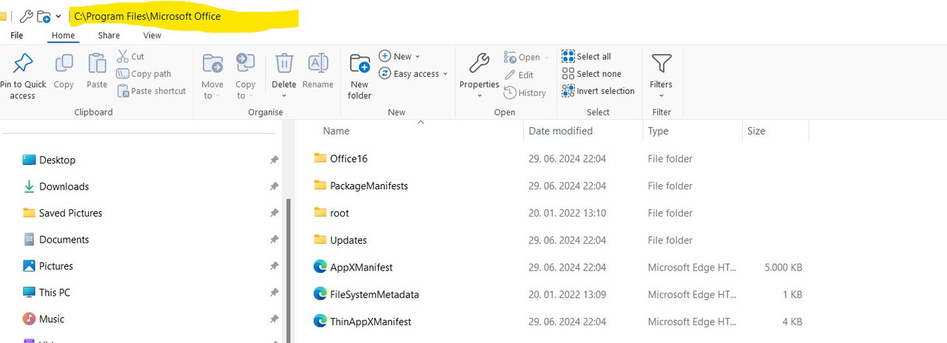Screen dimensions: 947x343
Task: Click the Rename button
Action: [x=317, y=72]
